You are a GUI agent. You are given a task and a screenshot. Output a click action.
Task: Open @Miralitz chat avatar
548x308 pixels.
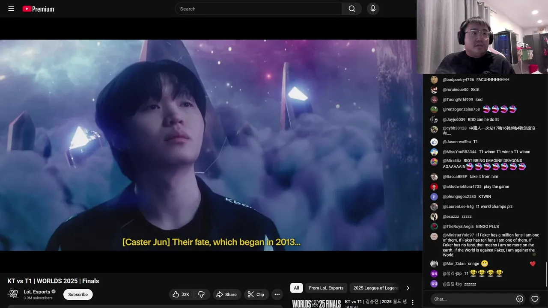[x=434, y=162]
